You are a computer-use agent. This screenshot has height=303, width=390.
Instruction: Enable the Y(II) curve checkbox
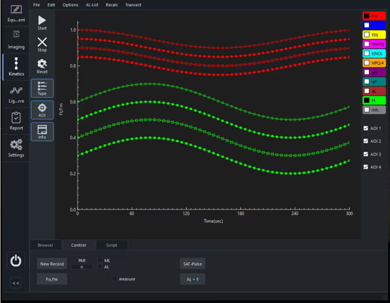pyautogui.click(x=367, y=34)
